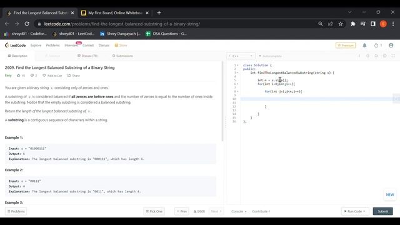Bookmark this page with star icon

pyautogui.click(x=341, y=24)
